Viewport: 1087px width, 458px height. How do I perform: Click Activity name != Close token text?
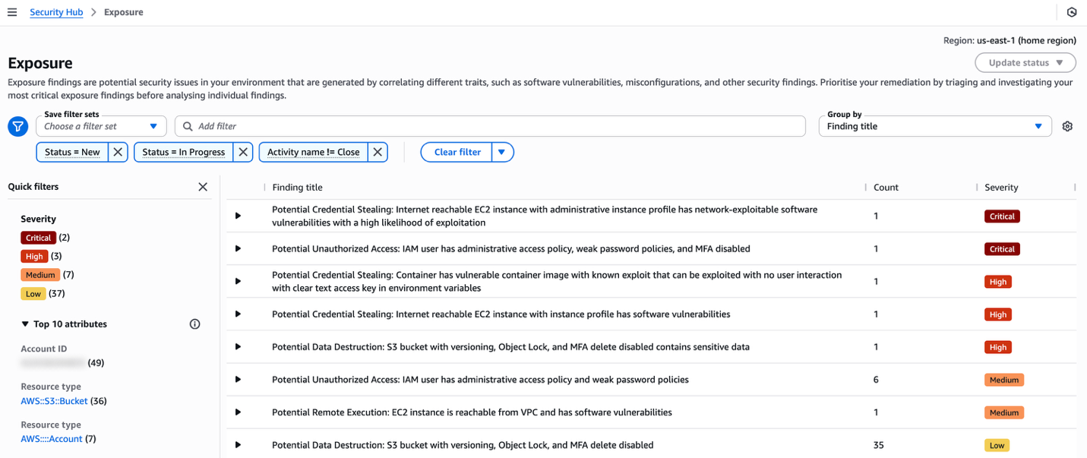pyautogui.click(x=314, y=152)
